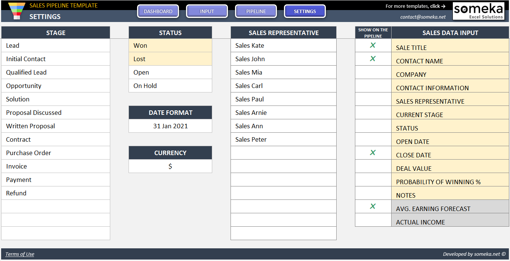This screenshot has width=510, height=261.
Task: Click the SALES REPRESENTATIVE column header
Action: (x=284, y=32)
